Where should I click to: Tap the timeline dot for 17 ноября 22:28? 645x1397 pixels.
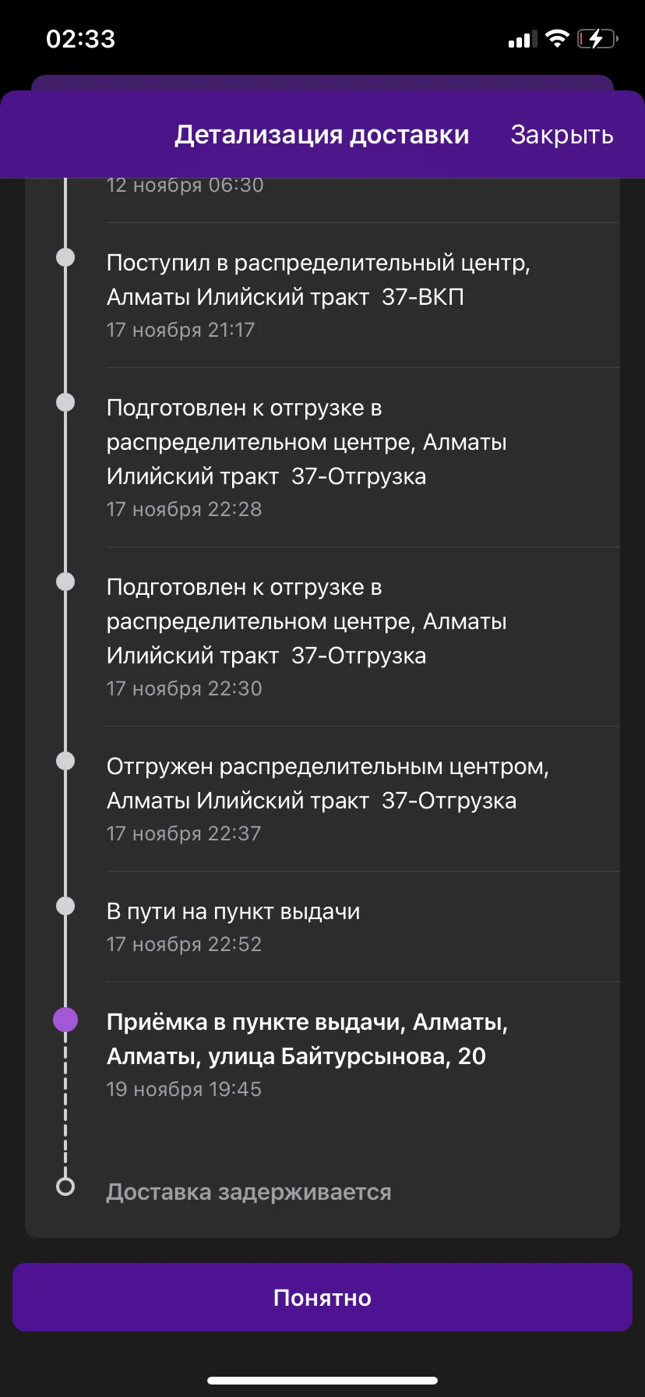click(x=65, y=402)
